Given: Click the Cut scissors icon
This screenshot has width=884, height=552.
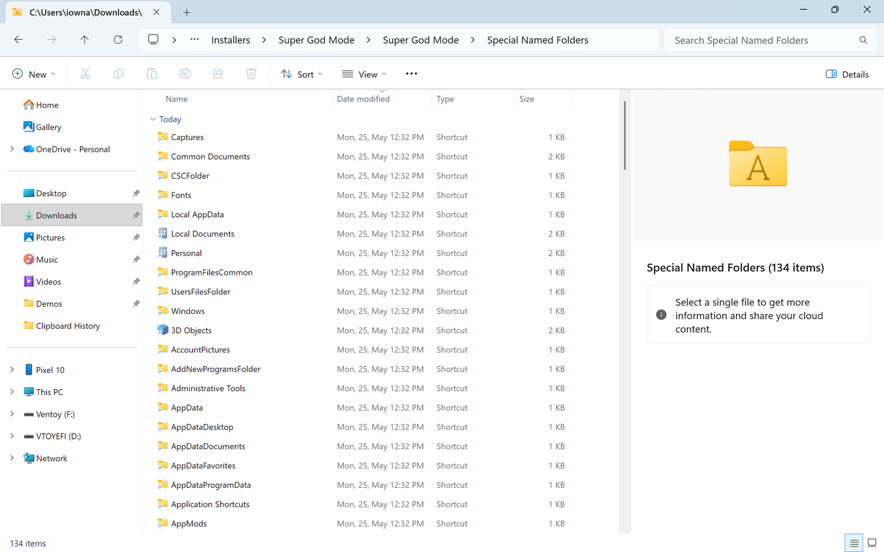Looking at the screenshot, I should [85, 74].
